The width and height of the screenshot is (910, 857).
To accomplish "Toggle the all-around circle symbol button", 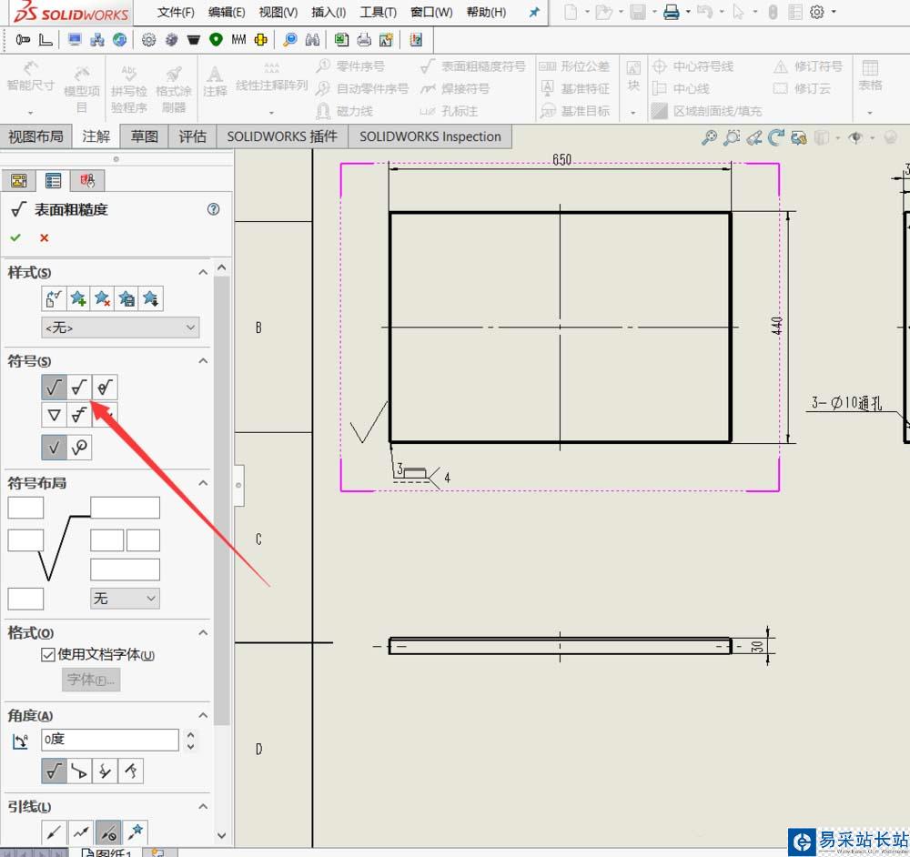I will [x=79, y=448].
